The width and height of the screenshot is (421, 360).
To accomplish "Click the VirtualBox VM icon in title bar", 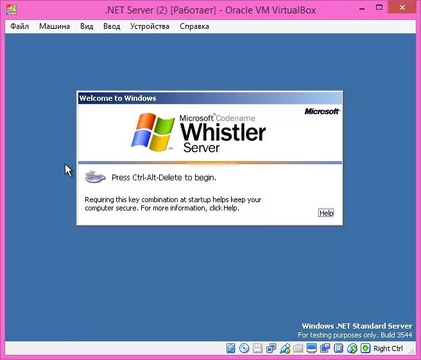I will tap(12, 10).
